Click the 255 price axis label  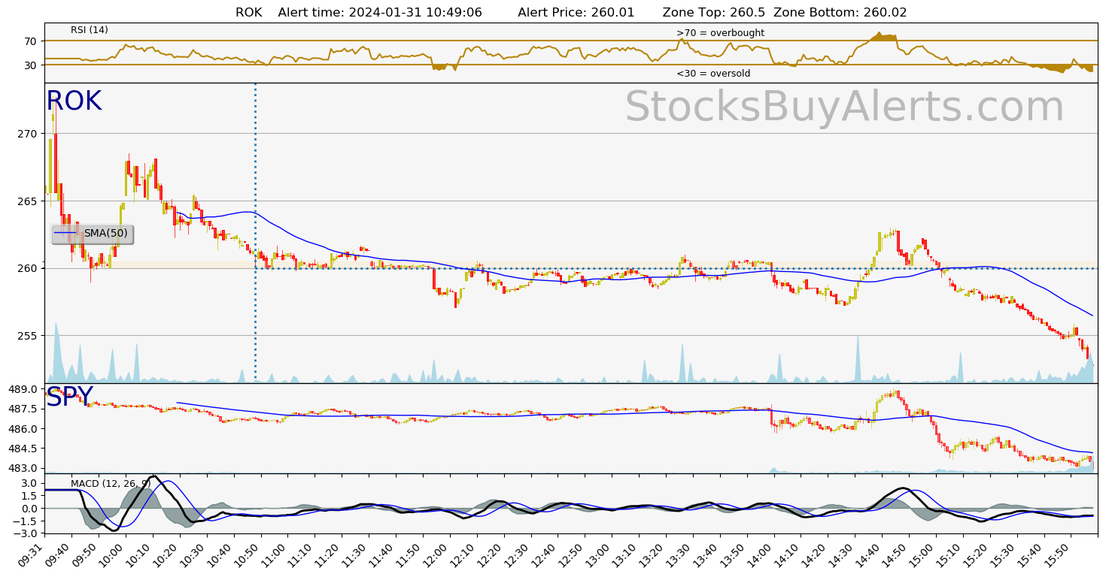[x=27, y=335]
